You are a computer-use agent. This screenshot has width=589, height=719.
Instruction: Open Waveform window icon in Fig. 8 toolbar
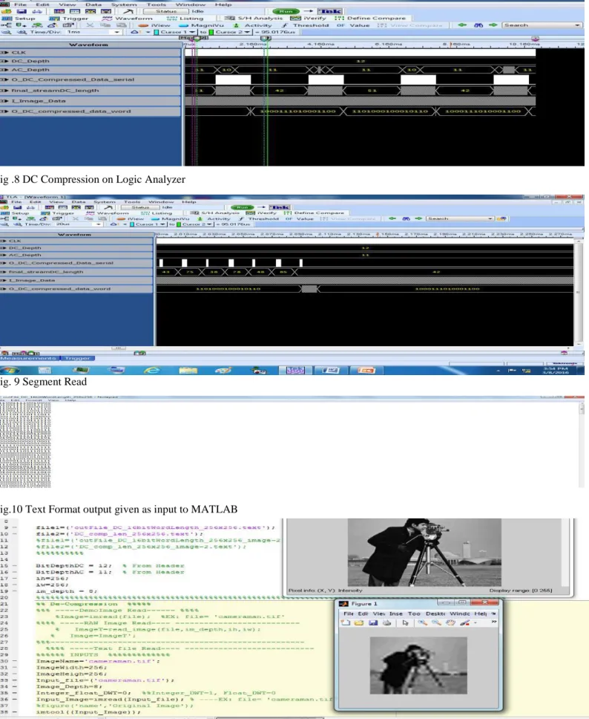coord(128,19)
